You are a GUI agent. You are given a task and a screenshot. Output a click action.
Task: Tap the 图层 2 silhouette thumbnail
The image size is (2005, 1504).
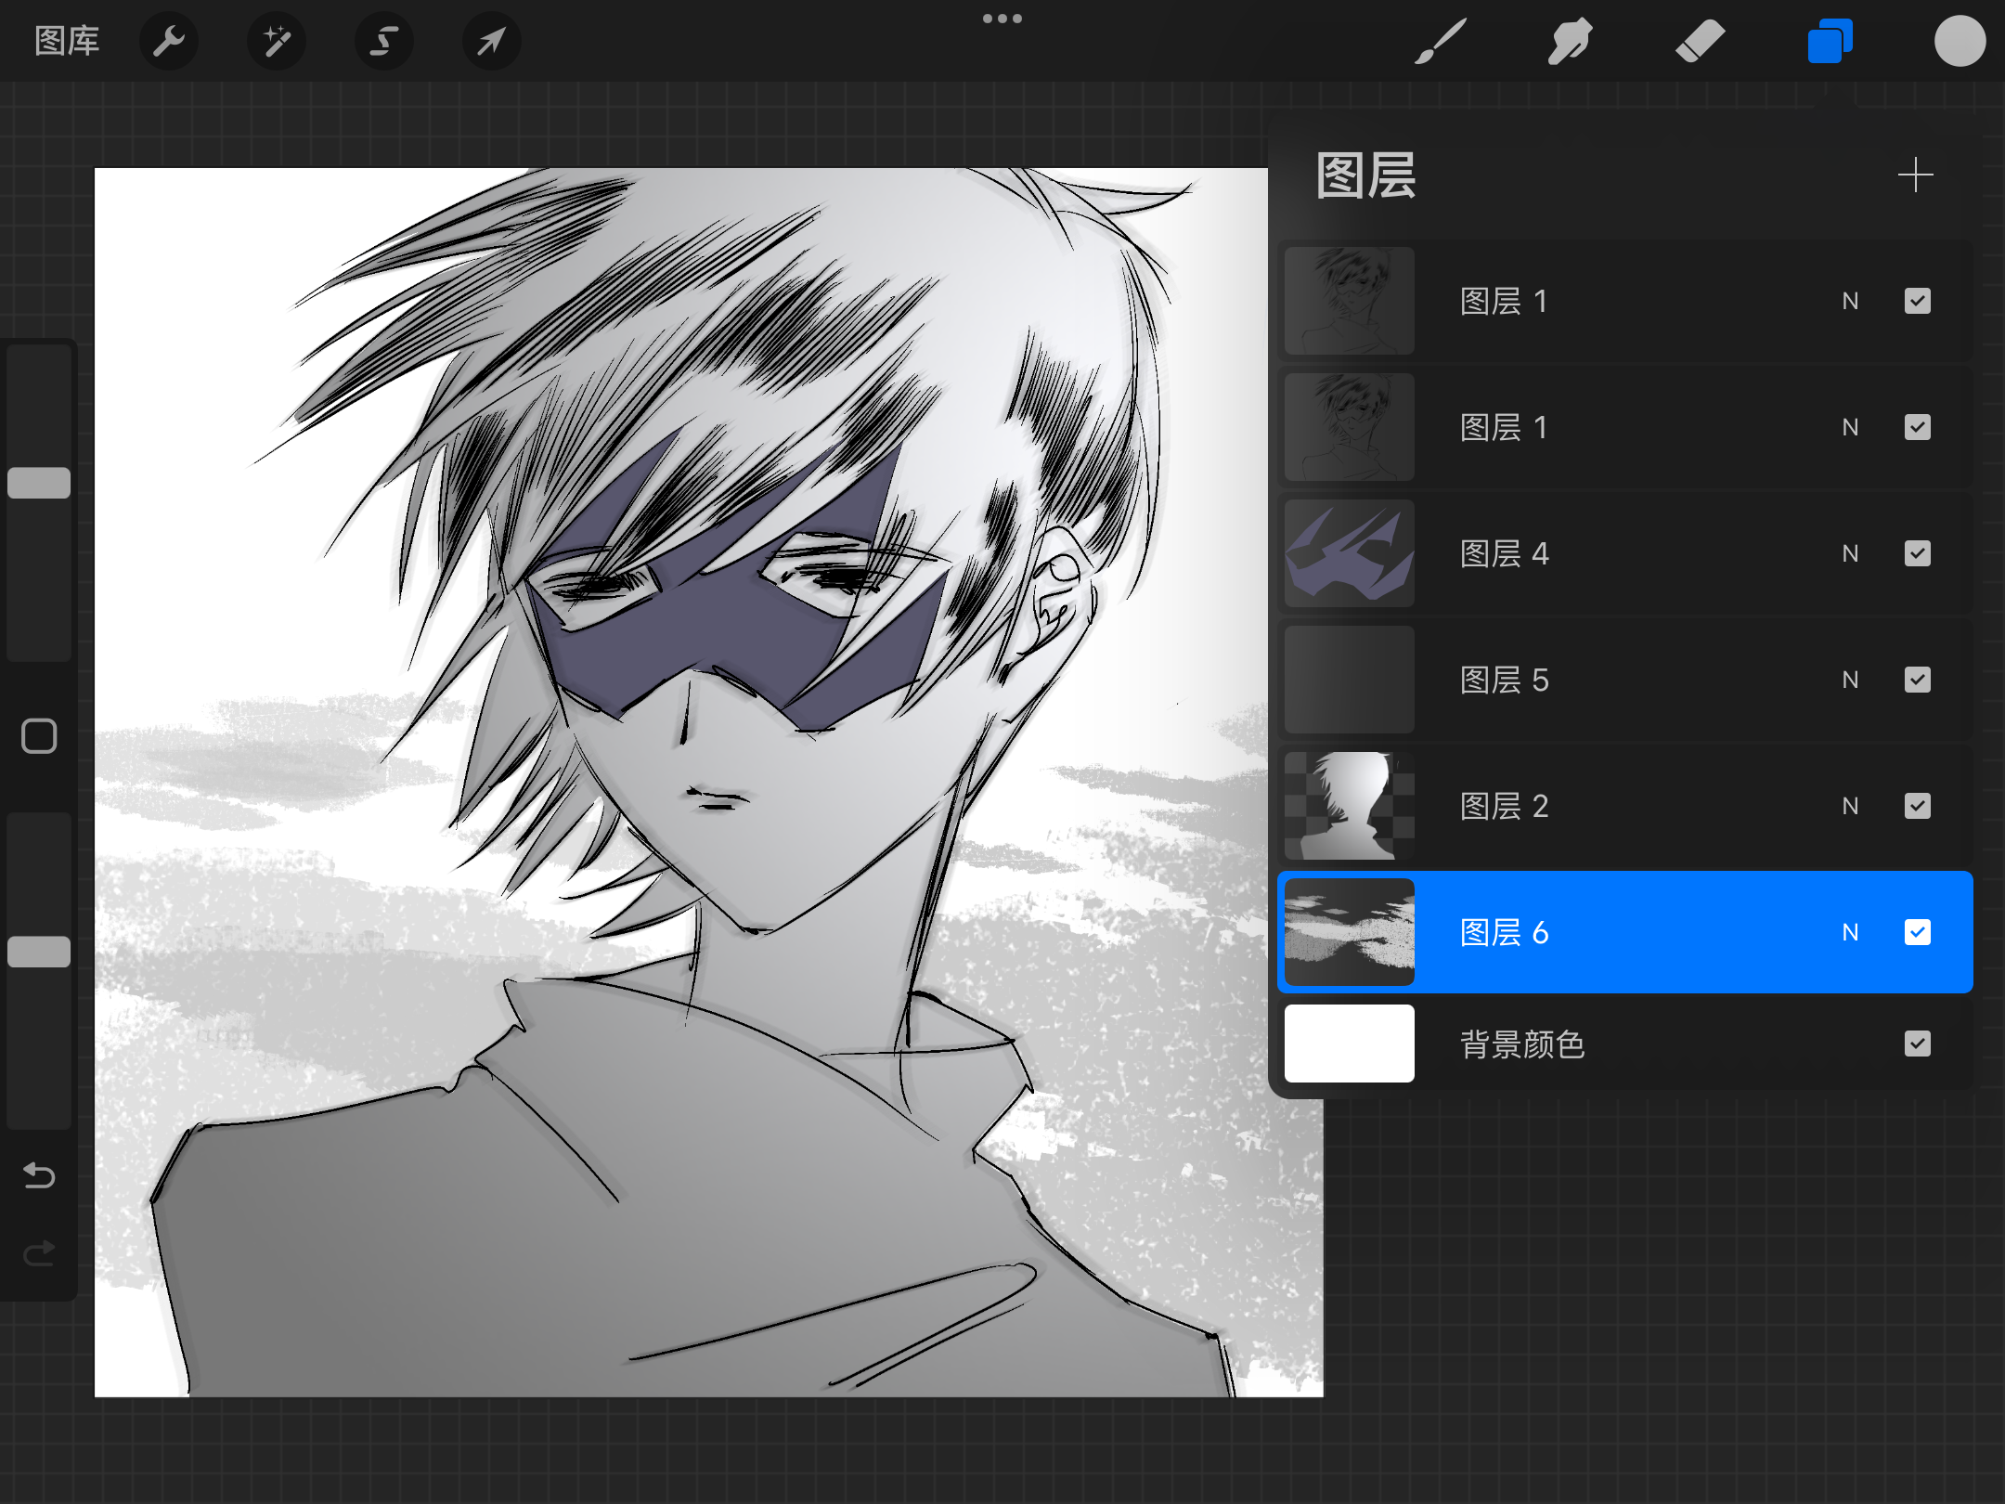[1349, 806]
